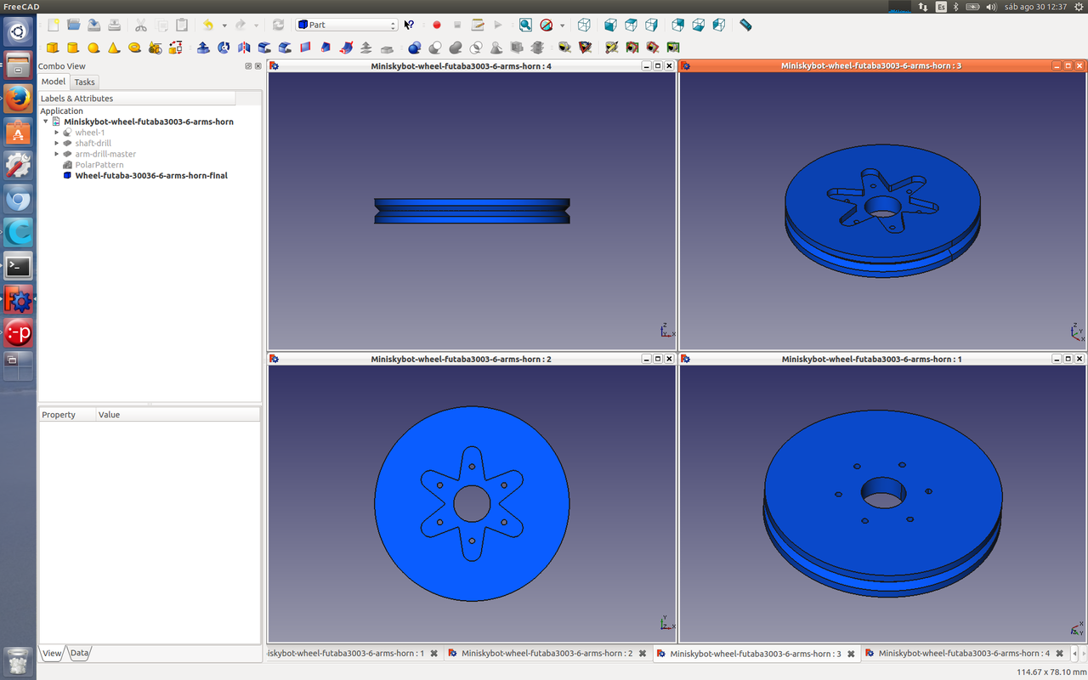Open the Measure distance ruler tool
Screen dimensions: 1088x680
pyautogui.click(x=745, y=25)
